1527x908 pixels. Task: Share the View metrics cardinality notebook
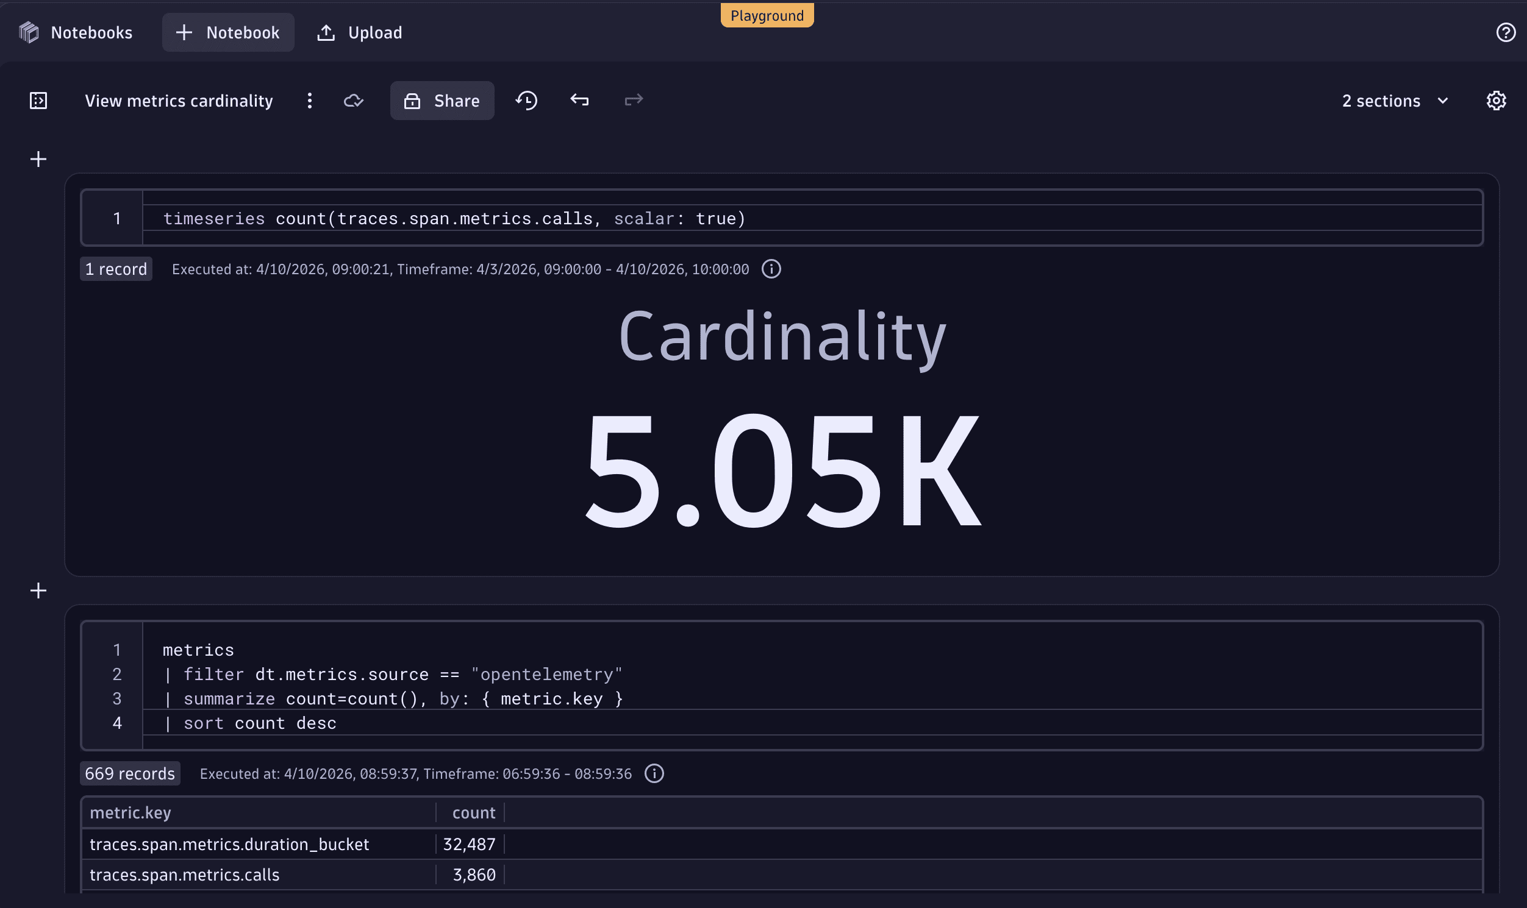(442, 101)
